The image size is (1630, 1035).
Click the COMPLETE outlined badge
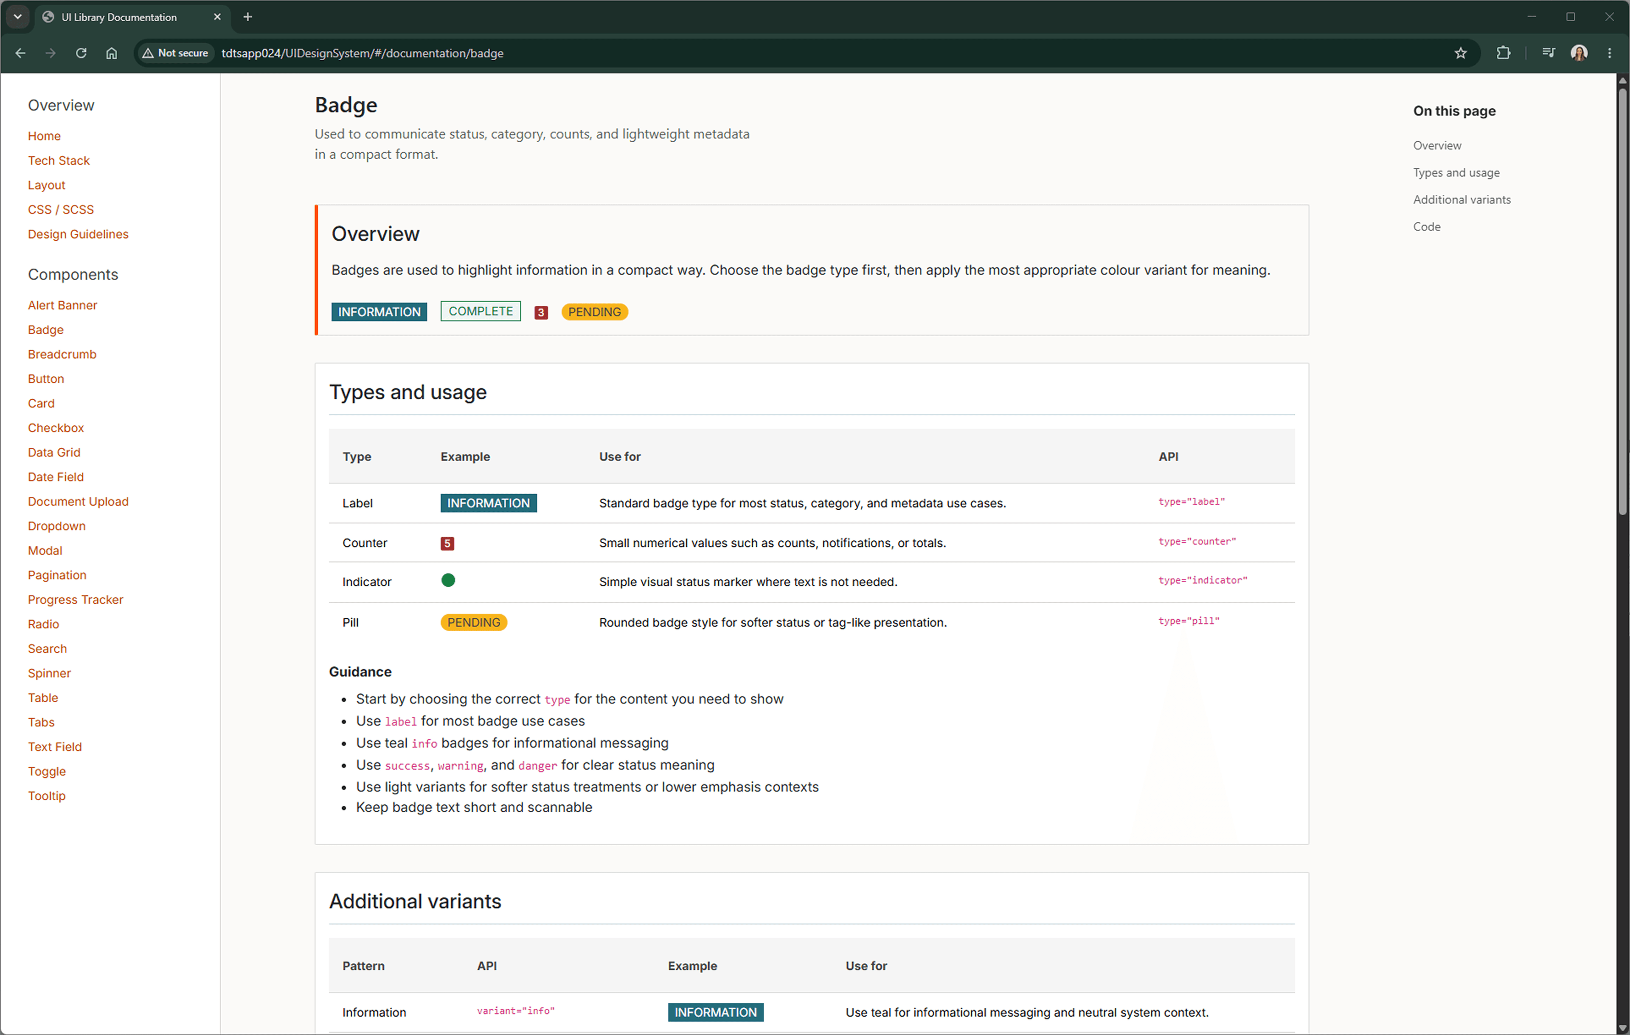click(481, 311)
